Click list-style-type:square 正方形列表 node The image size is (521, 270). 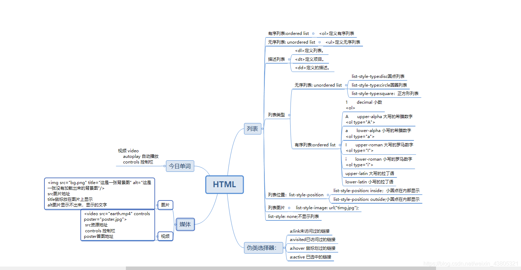pyautogui.click(x=385, y=94)
